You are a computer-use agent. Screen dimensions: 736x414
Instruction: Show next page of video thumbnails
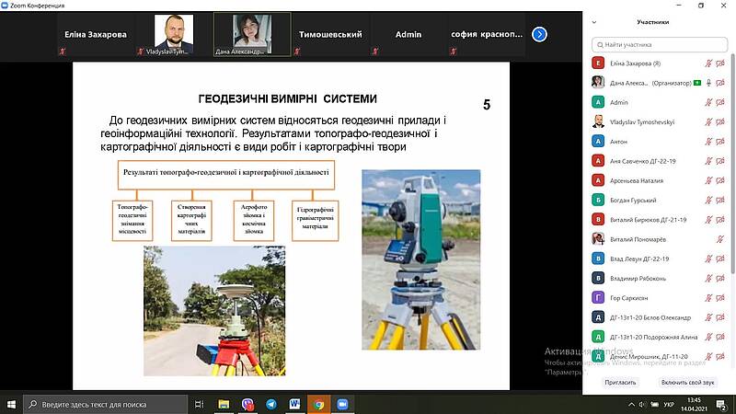540,34
